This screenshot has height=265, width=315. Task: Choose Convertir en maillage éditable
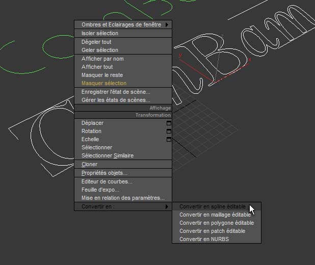point(217,215)
